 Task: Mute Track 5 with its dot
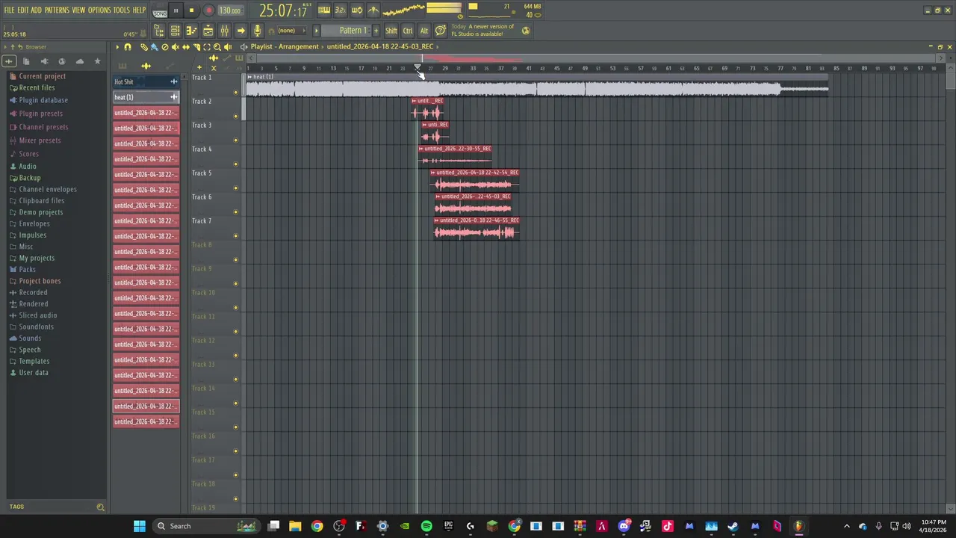point(236,188)
